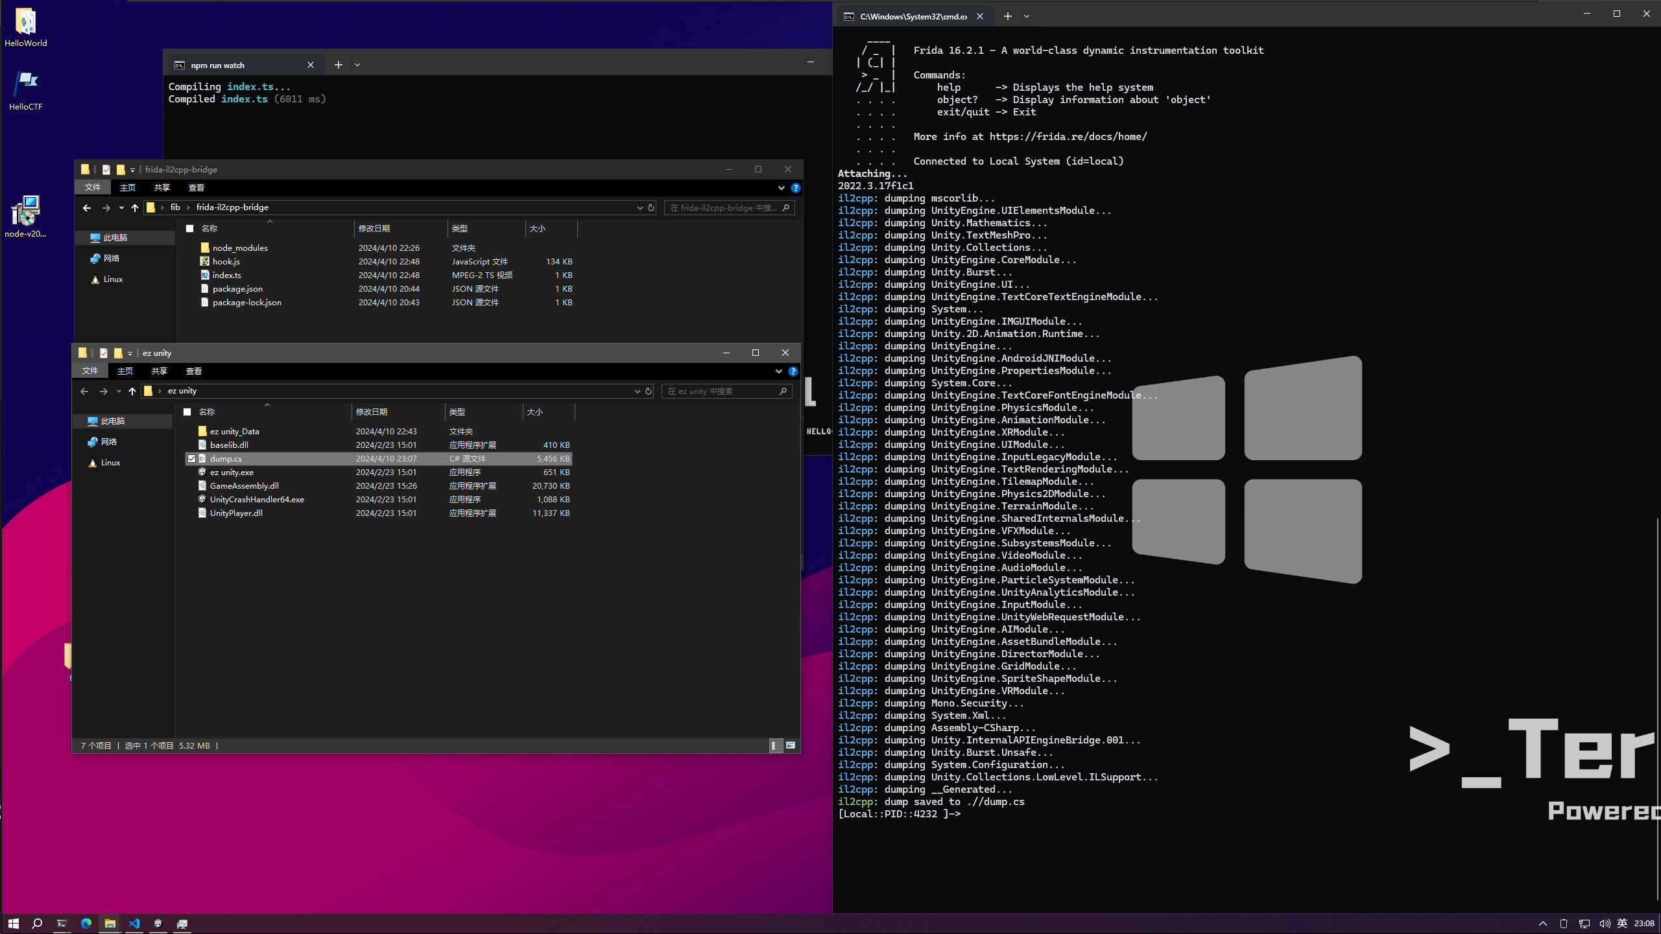Open address history dropdown in frida-il2cpp-bridge
This screenshot has width=1661, height=934.
coord(639,208)
